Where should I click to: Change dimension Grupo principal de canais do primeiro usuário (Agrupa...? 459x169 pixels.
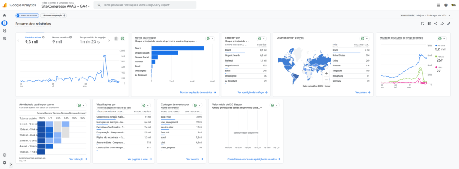tap(166, 41)
